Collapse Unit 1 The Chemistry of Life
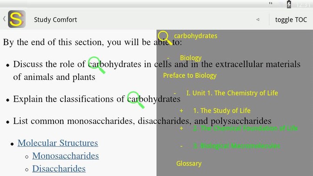Screen dimensions: 313x176 175,93
